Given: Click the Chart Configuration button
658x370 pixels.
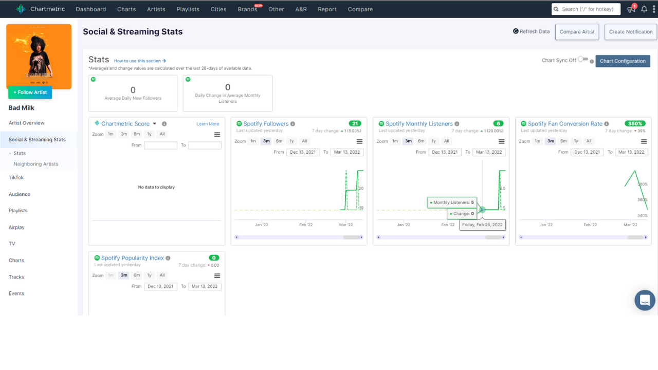Looking at the screenshot, I should [623, 61].
